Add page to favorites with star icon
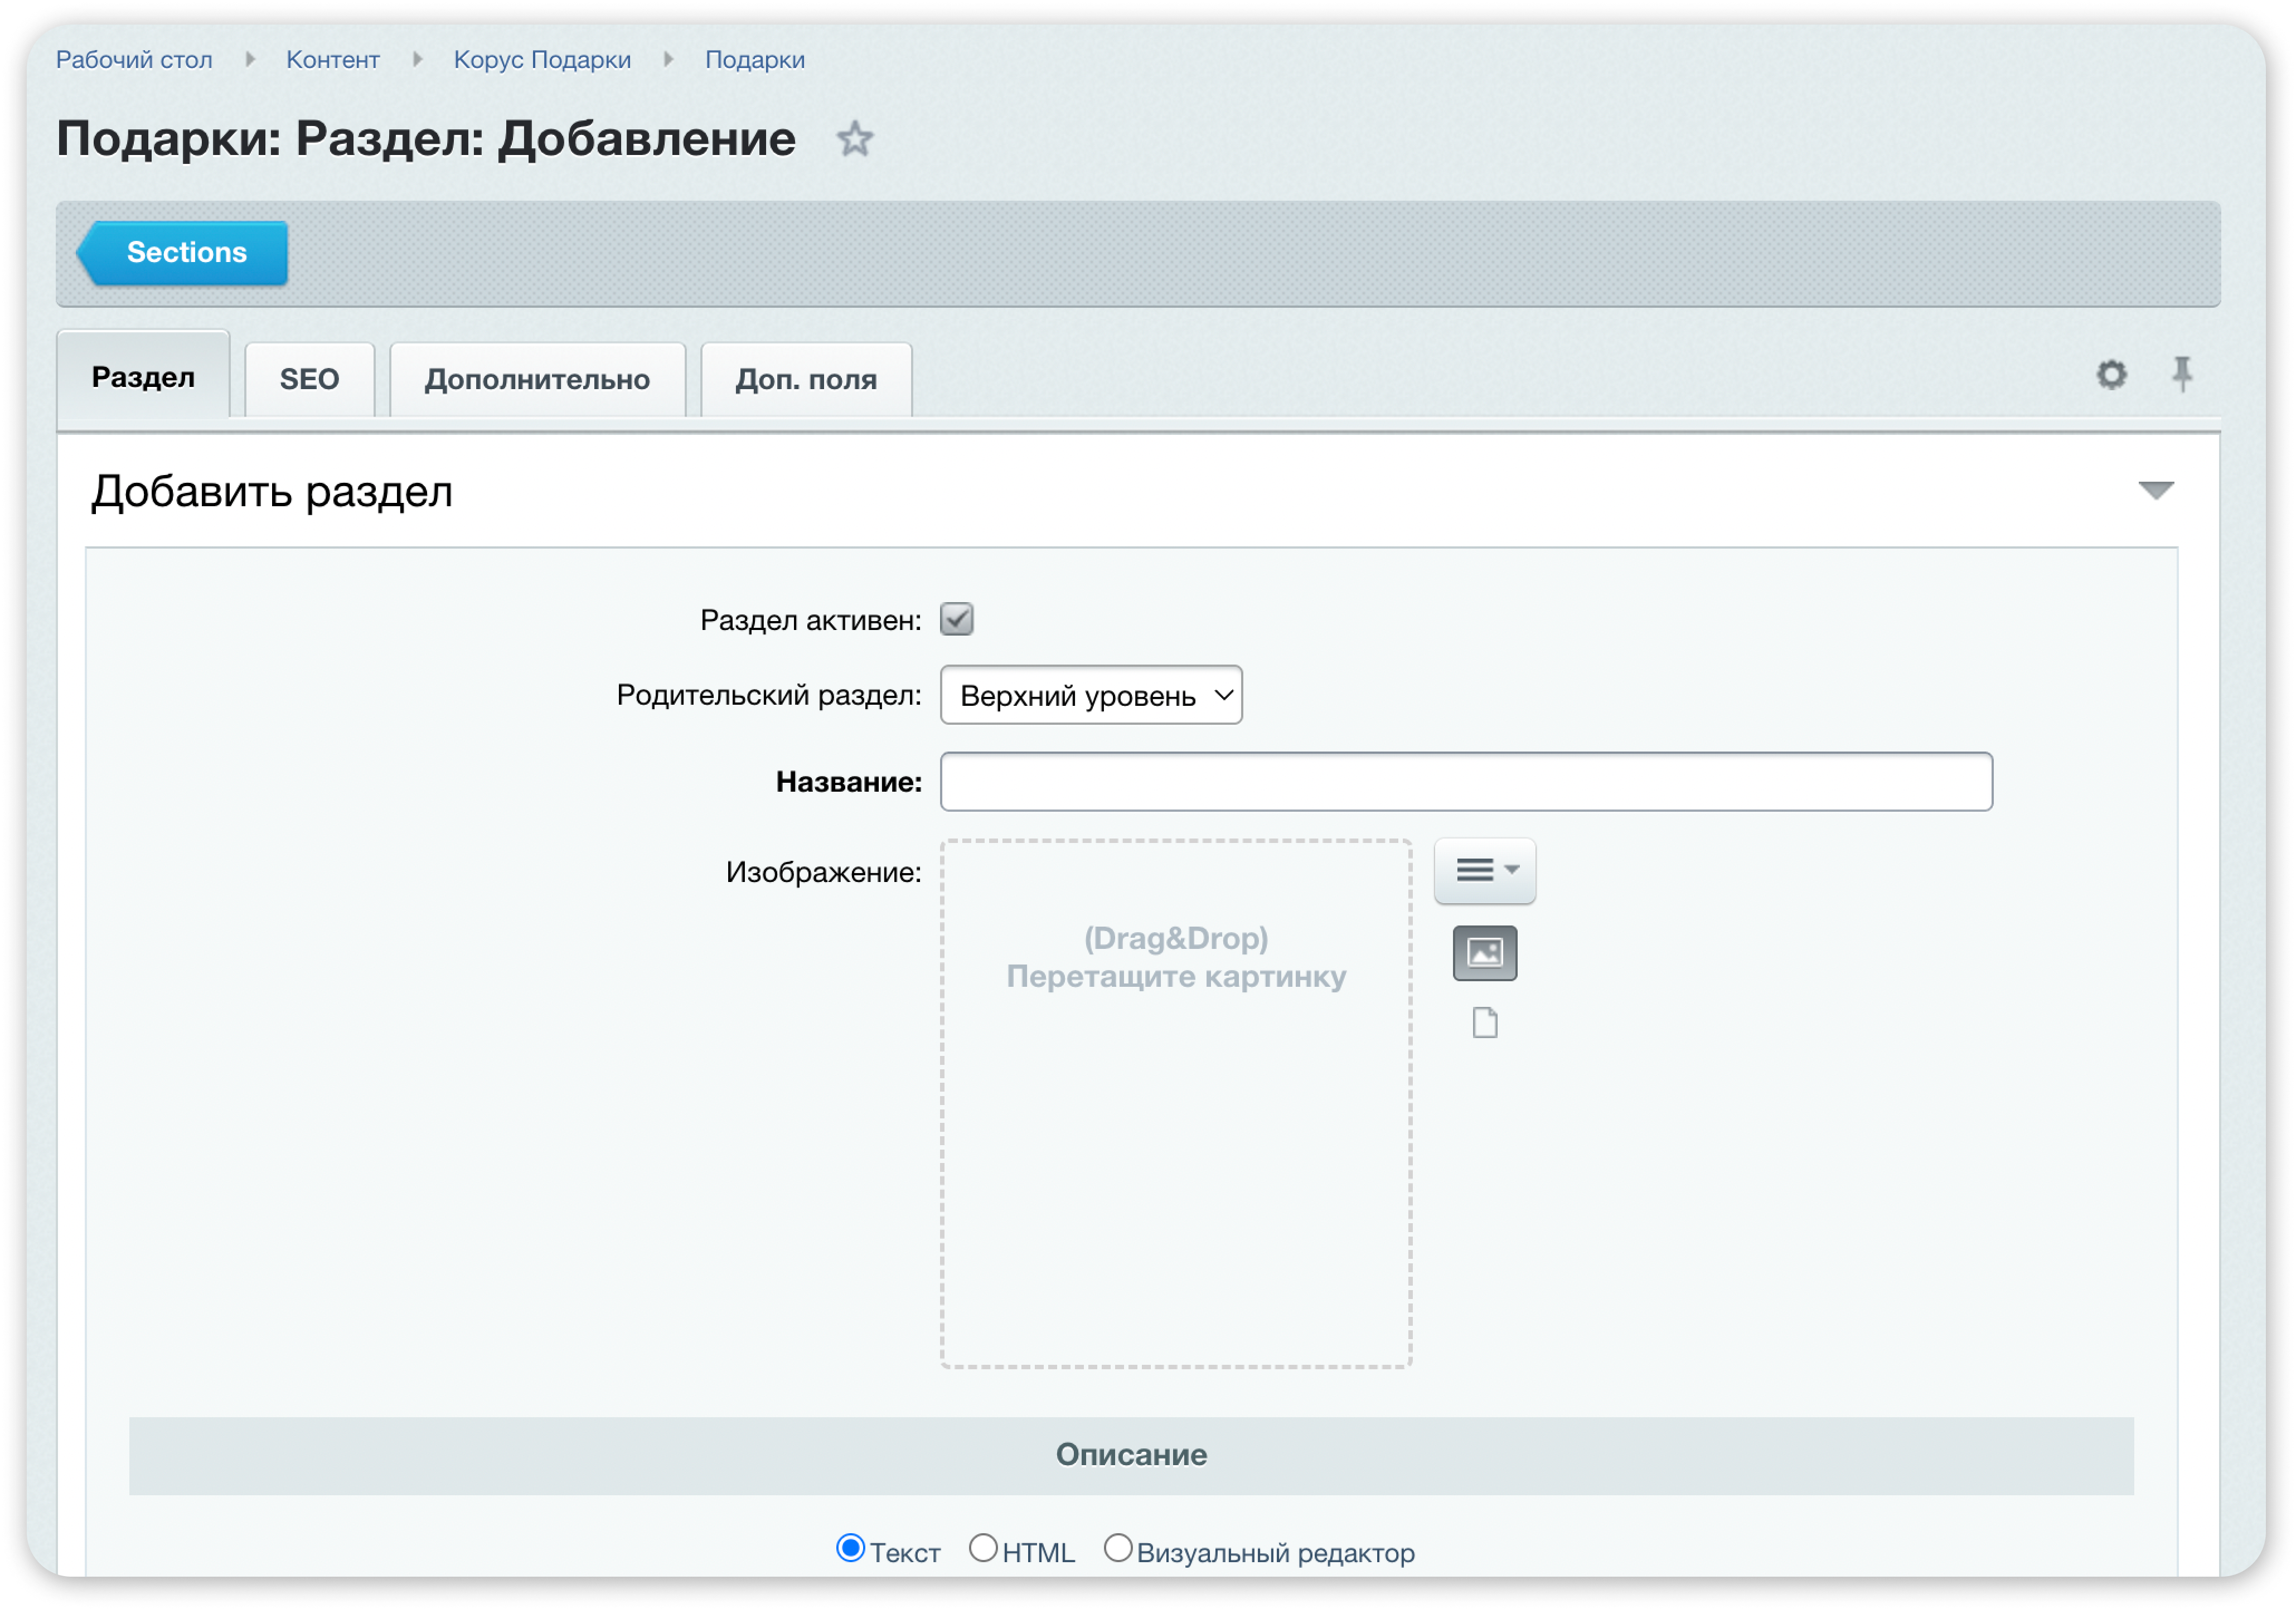2296x1609 pixels. (x=854, y=139)
